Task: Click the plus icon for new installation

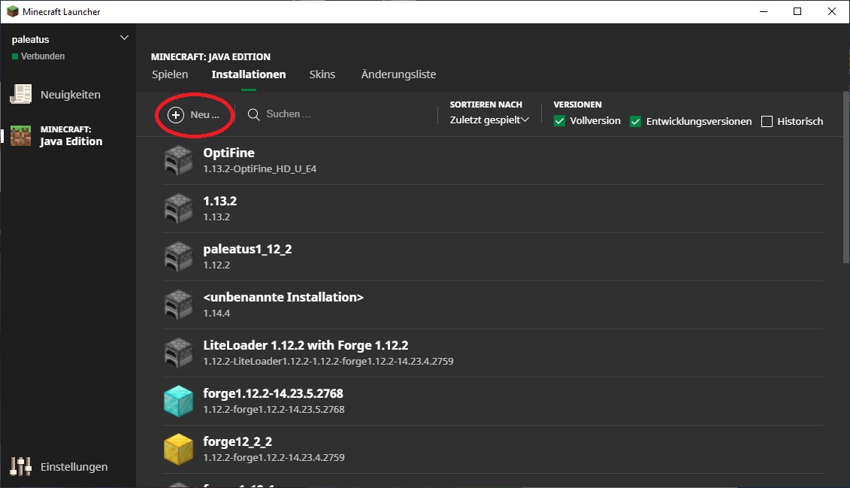Action: click(175, 114)
